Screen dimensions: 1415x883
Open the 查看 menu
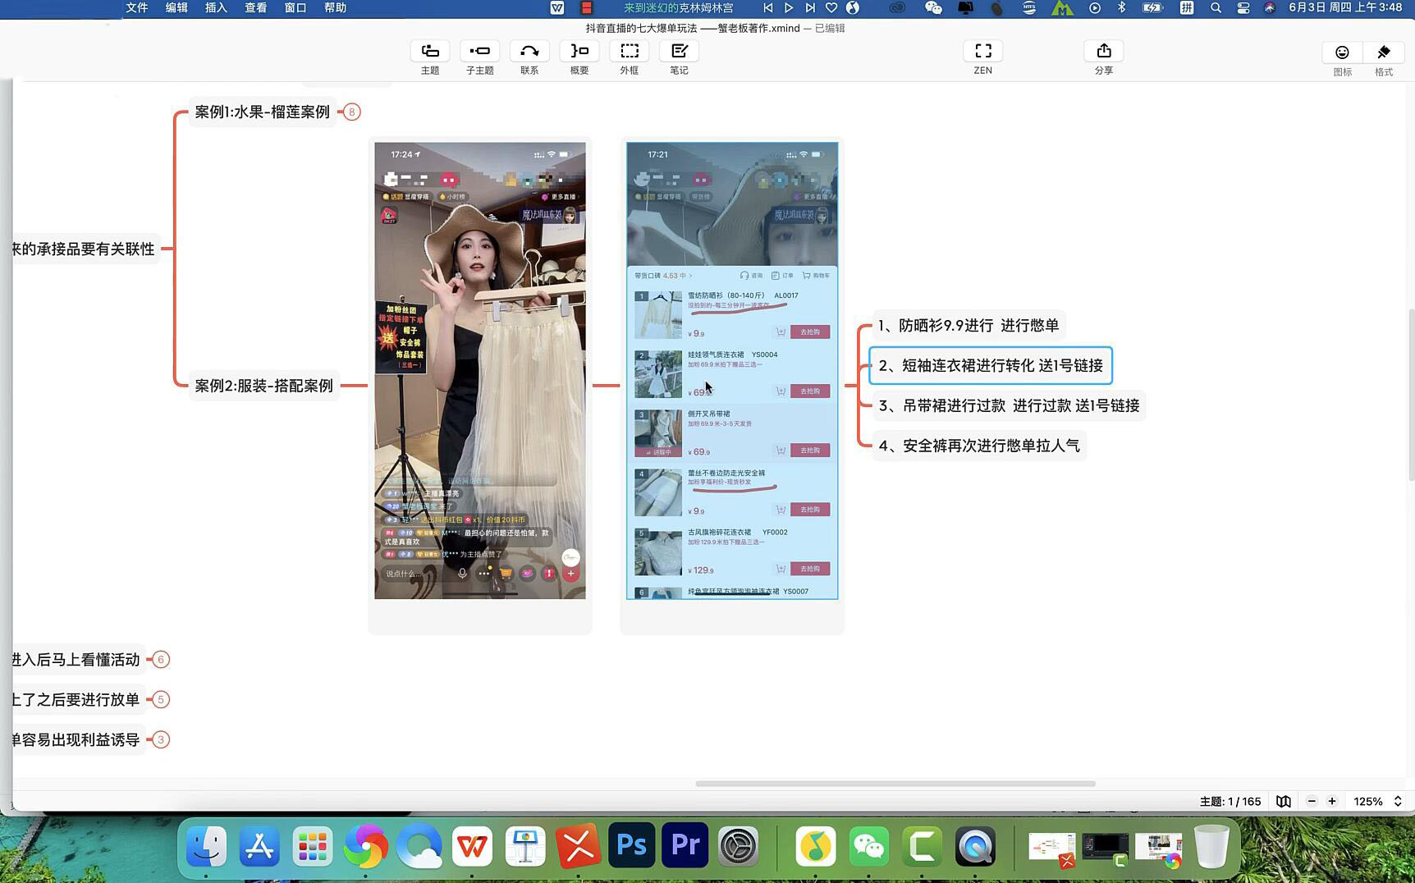pyautogui.click(x=256, y=7)
